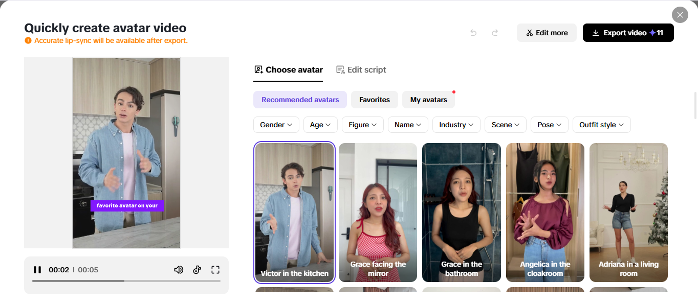Stay on the Choose avatar tab

(288, 69)
